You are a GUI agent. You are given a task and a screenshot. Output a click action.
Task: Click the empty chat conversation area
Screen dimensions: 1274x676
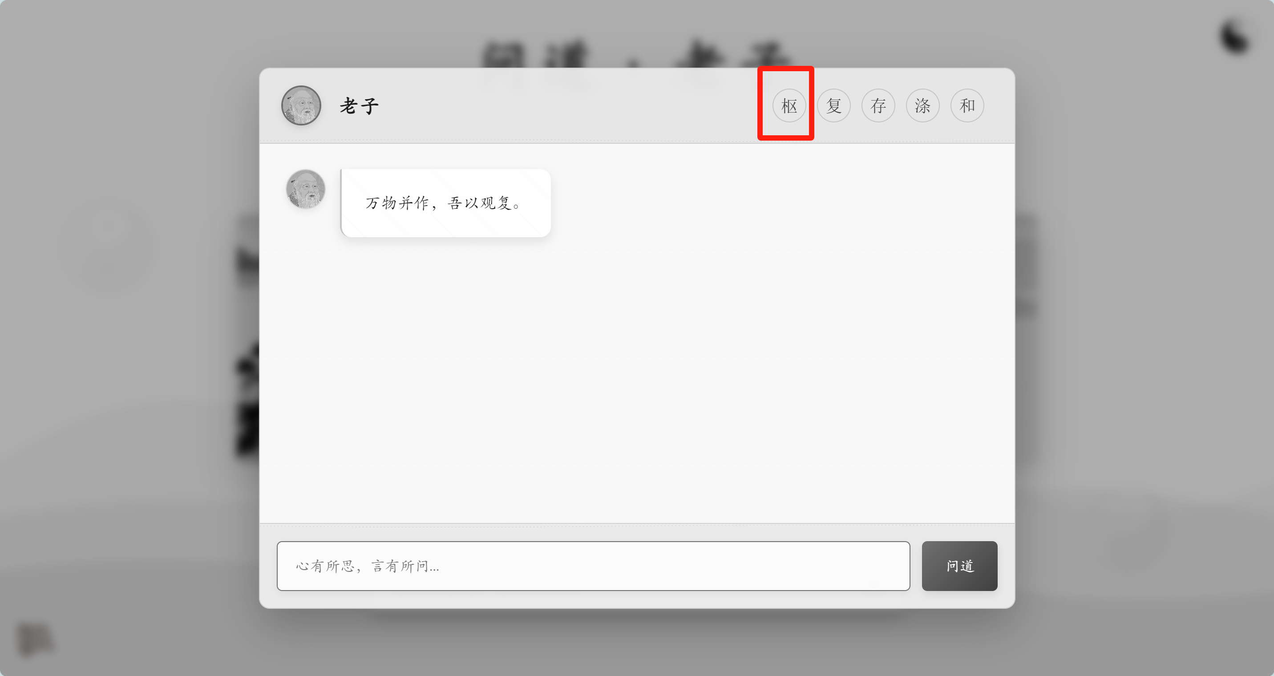pyautogui.click(x=637, y=381)
